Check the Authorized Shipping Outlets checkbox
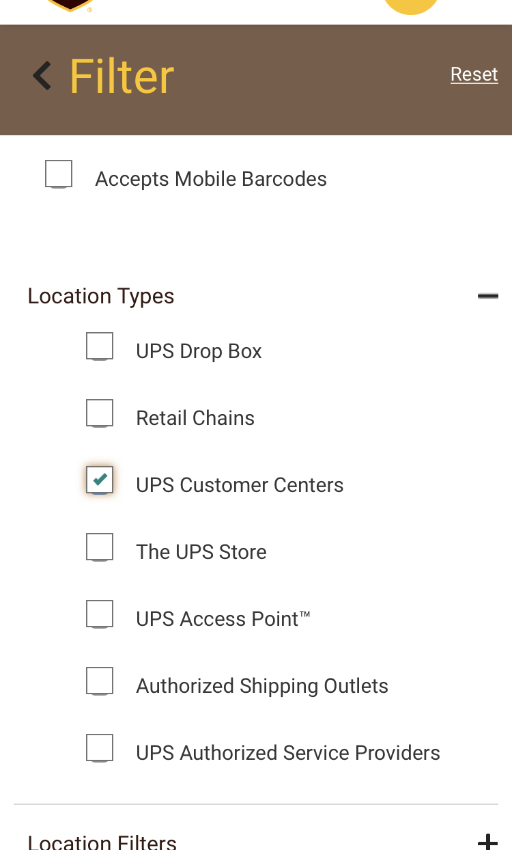This screenshot has height=850, width=512. click(x=100, y=681)
